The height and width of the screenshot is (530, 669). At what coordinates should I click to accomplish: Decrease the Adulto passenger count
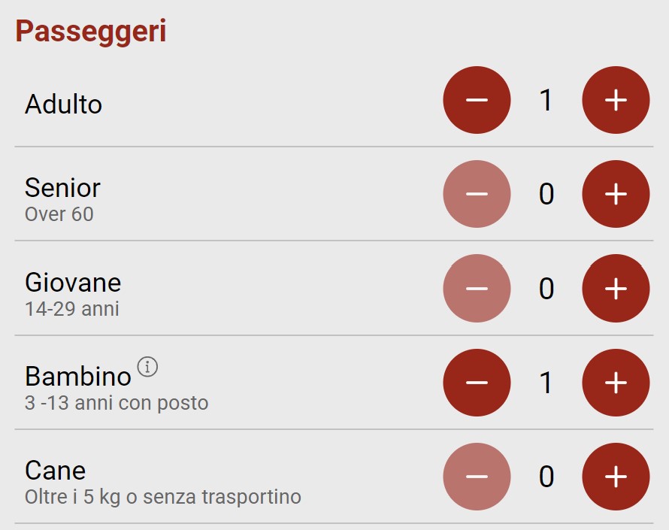click(x=477, y=100)
